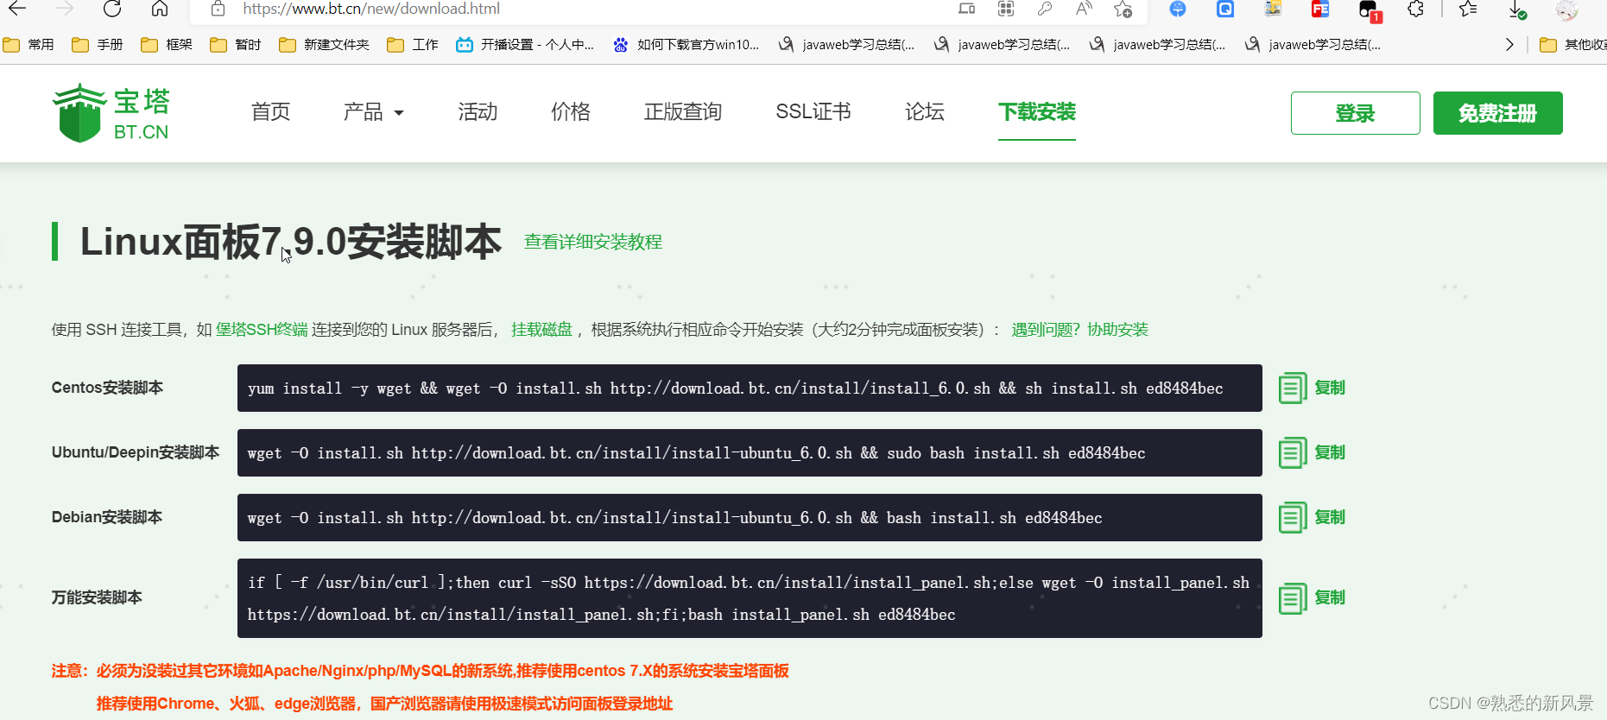Copy the Debian install script
This screenshot has height=720, width=1607.
1313,518
